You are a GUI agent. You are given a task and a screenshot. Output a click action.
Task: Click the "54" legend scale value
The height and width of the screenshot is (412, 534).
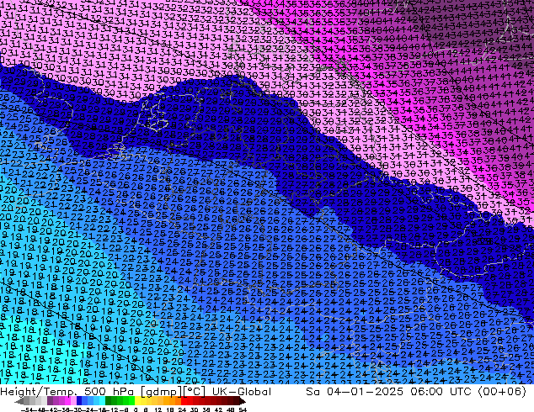pyautogui.click(x=243, y=409)
